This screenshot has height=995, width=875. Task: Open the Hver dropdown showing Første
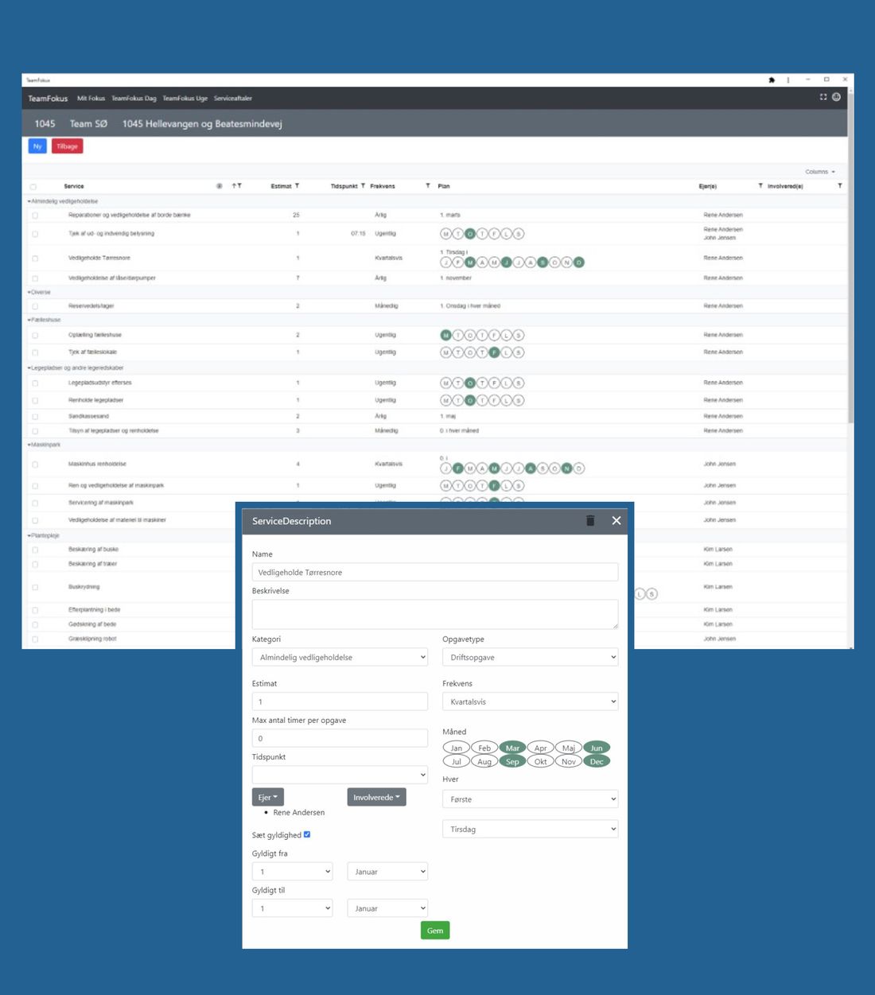[x=531, y=799]
